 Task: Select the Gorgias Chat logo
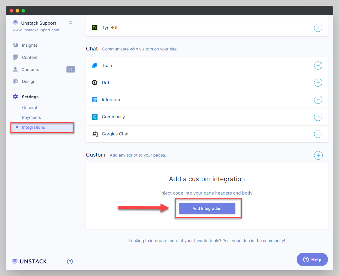[x=94, y=134]
